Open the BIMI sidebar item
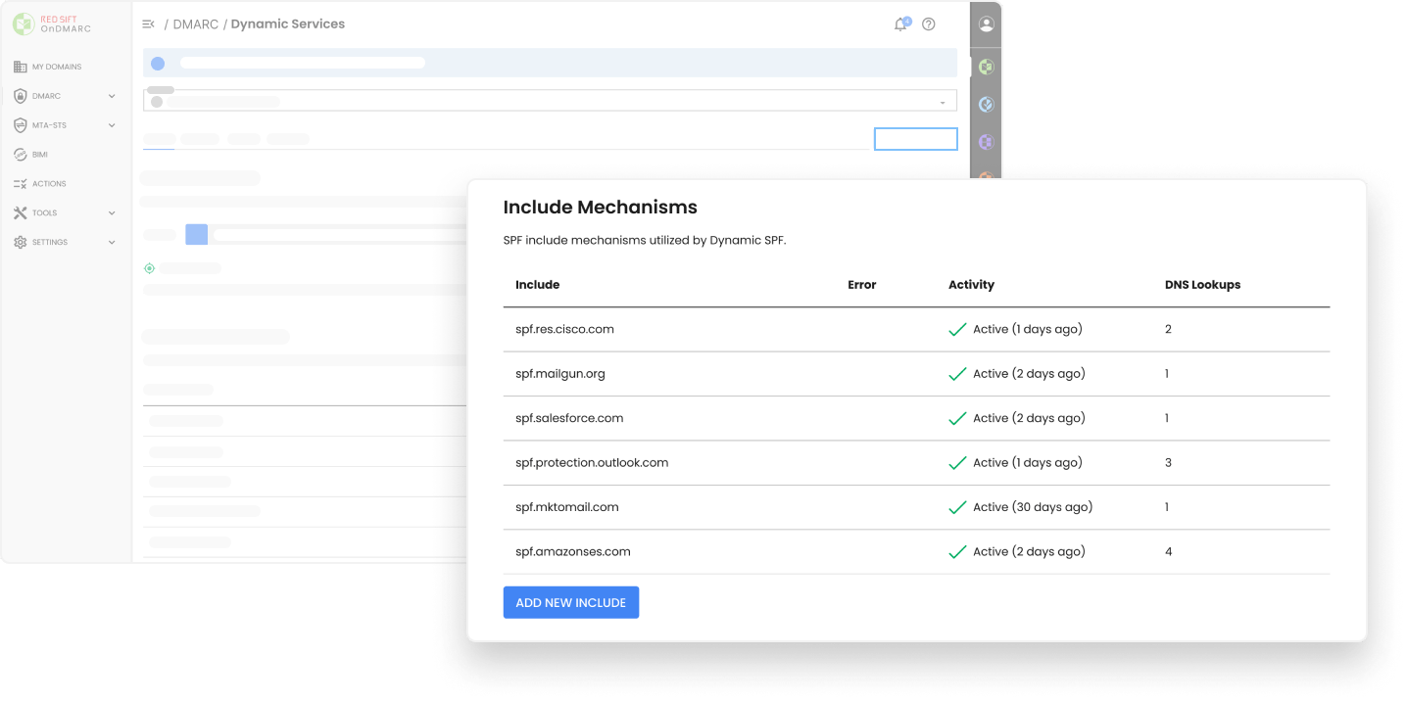The height and width of the screenshot is (701, 1407). [31, 155]
